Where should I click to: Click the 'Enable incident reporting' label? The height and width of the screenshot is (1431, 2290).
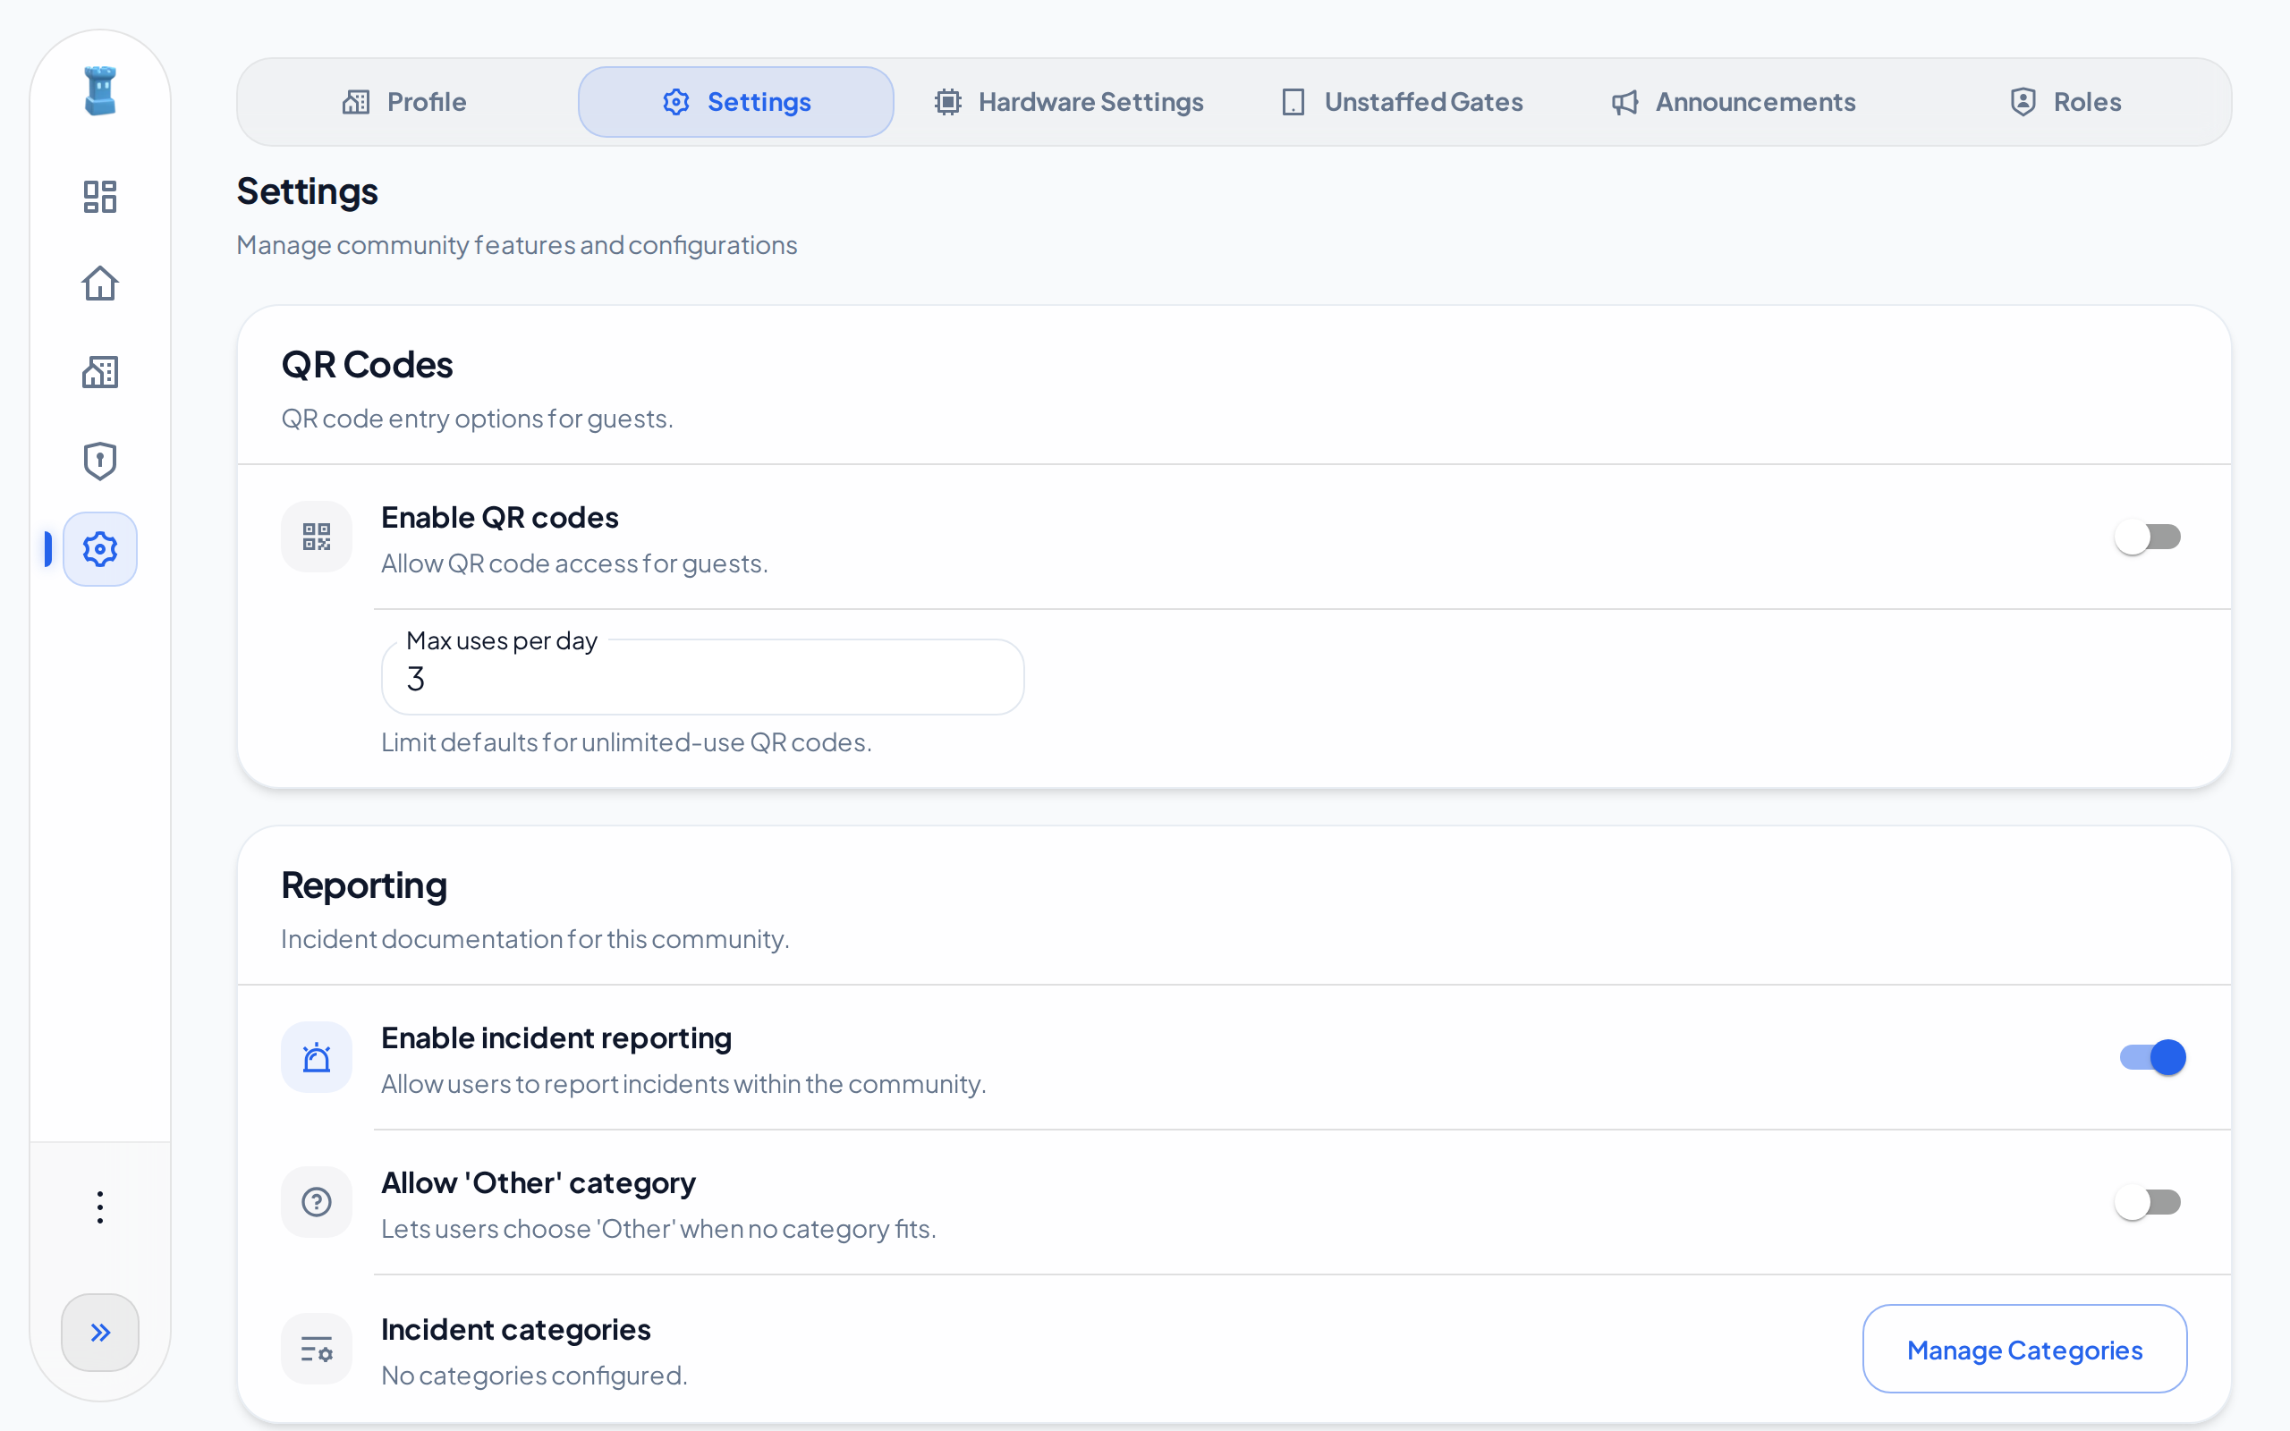[x=556, y=1038]
